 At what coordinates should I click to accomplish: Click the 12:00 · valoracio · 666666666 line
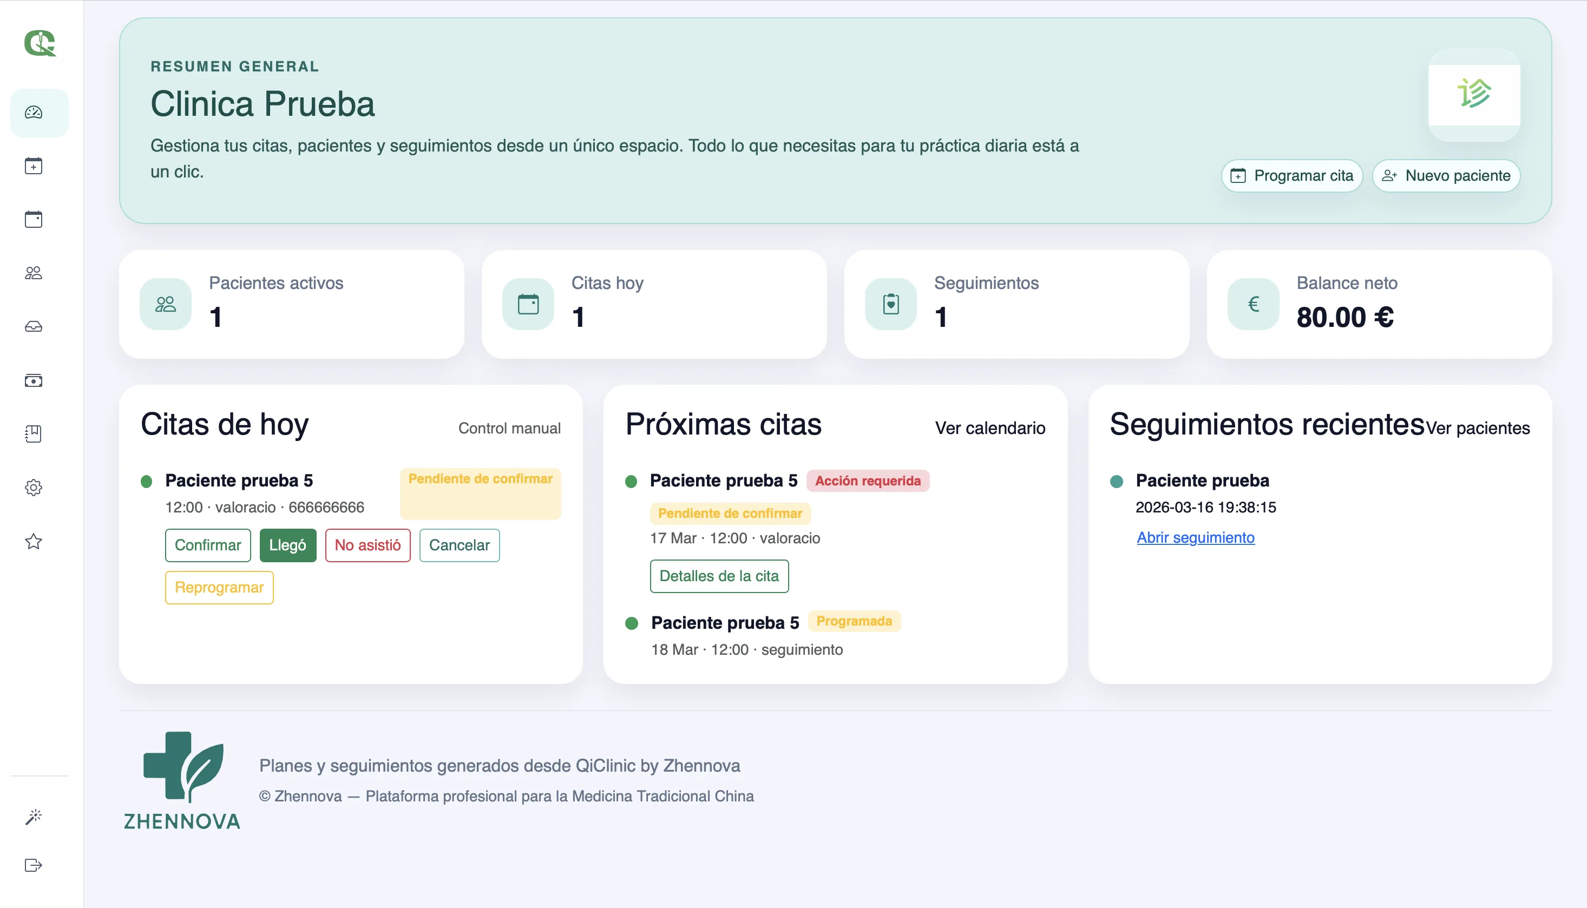click(265, 508)
